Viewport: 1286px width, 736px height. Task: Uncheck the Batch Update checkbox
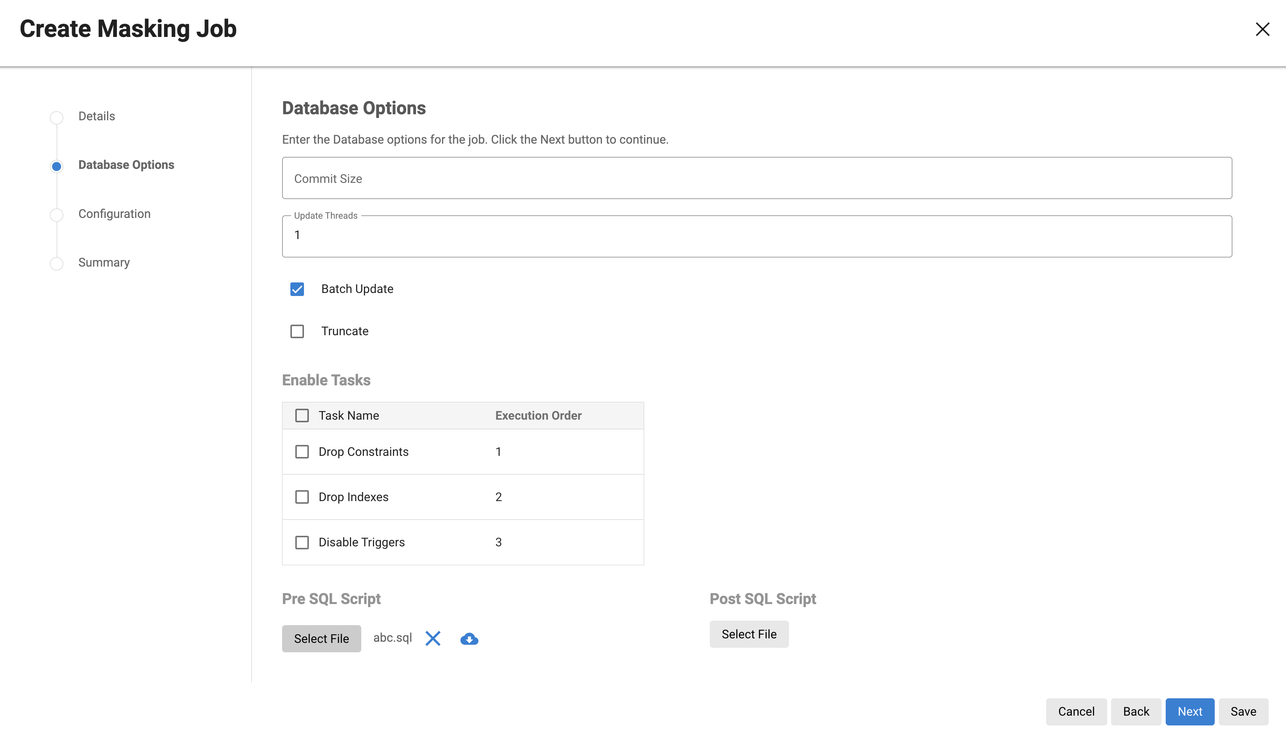coord(297,289)
